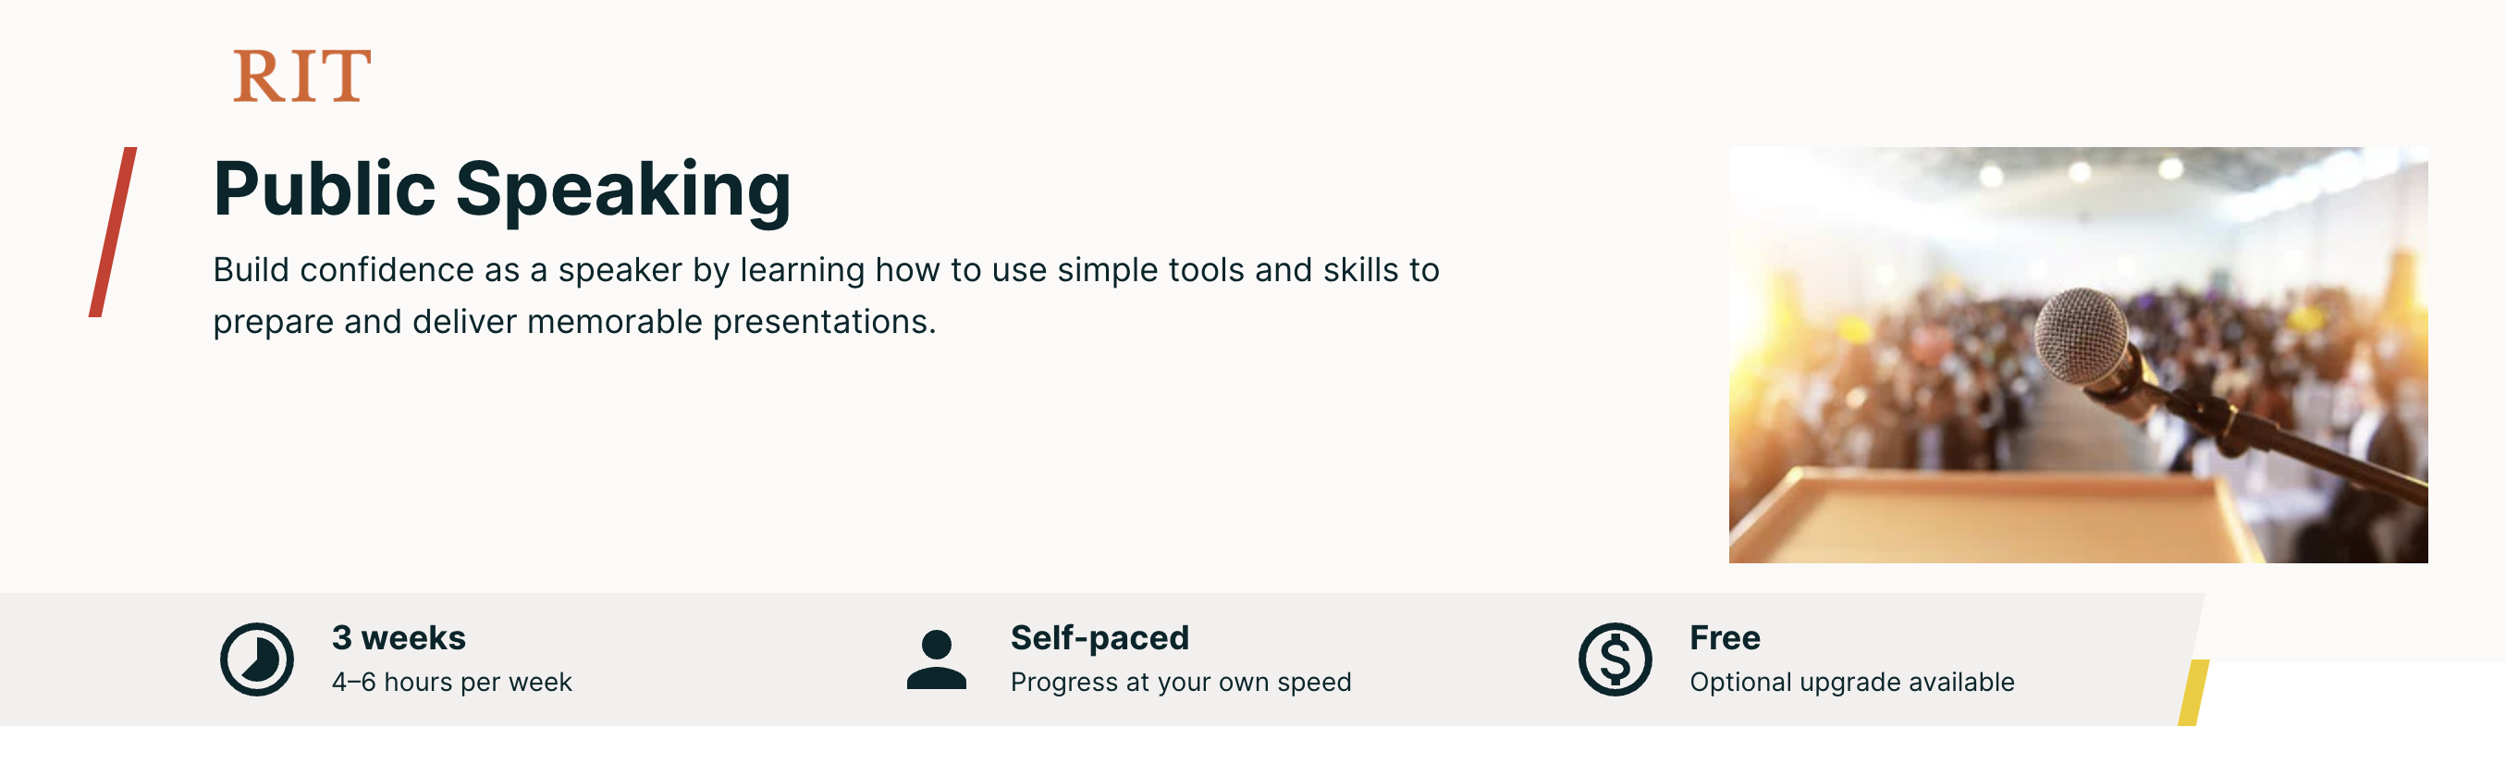
Task: Click the wooden podium in the photo
Action: 1995,516
